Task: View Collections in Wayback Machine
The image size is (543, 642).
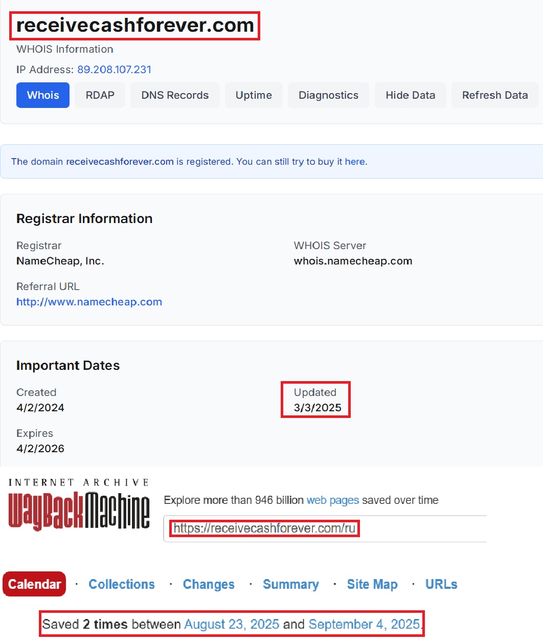Action: 121,584
